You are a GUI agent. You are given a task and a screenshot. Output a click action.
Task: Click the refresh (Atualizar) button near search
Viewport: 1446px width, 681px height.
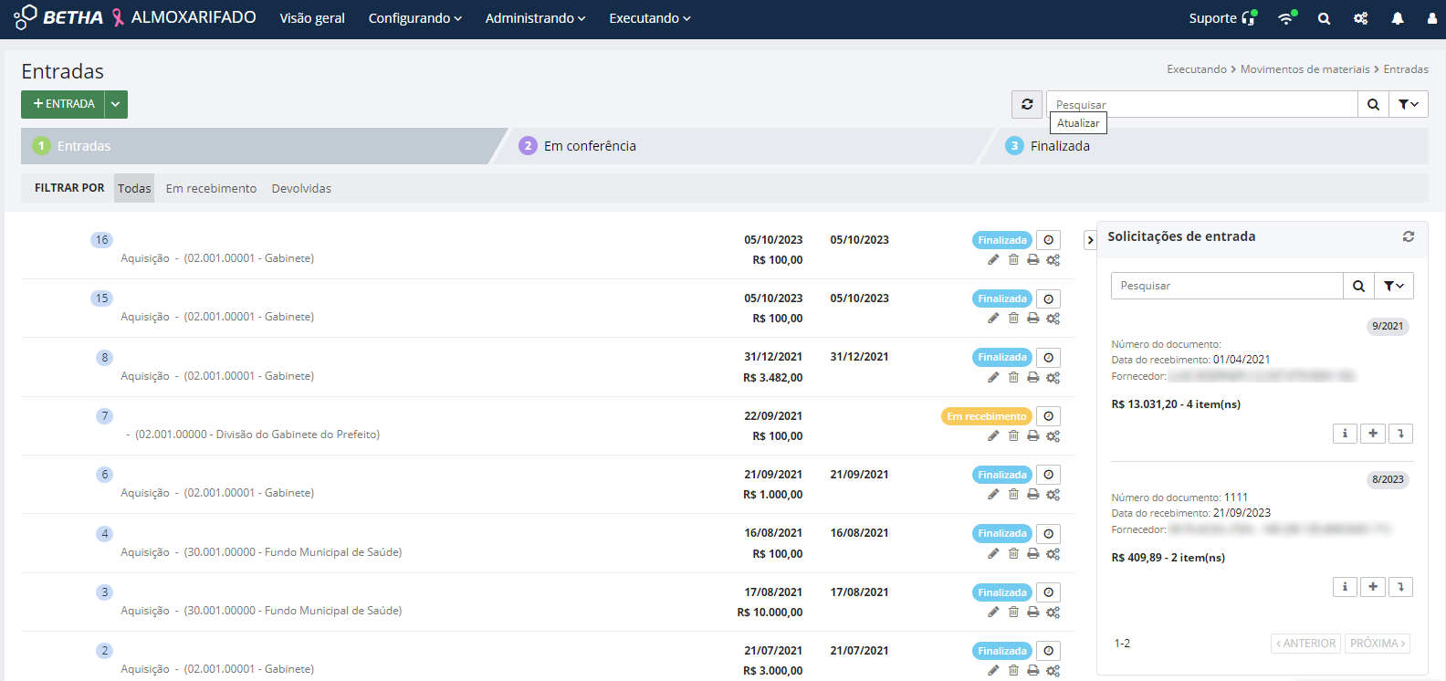click(x=1027, y=104)
